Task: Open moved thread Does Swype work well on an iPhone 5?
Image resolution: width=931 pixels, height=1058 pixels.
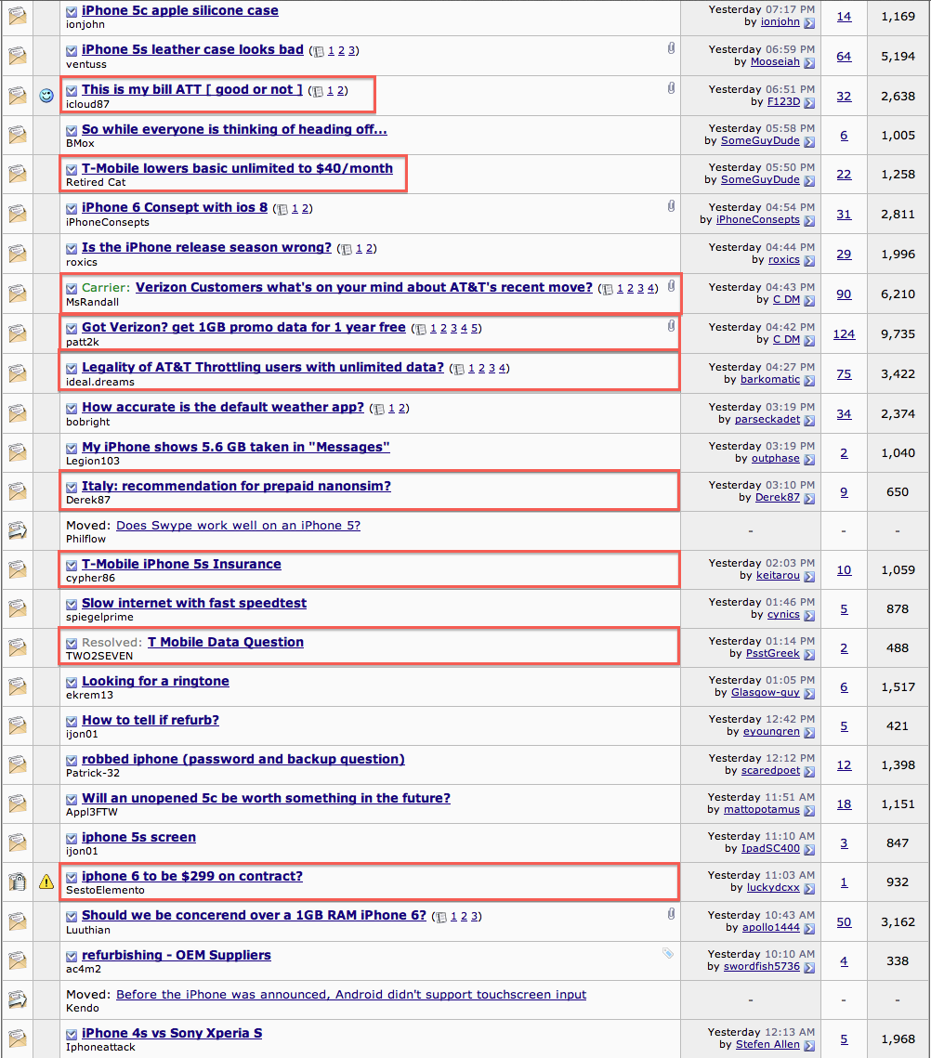Action: tap(238, 525)
